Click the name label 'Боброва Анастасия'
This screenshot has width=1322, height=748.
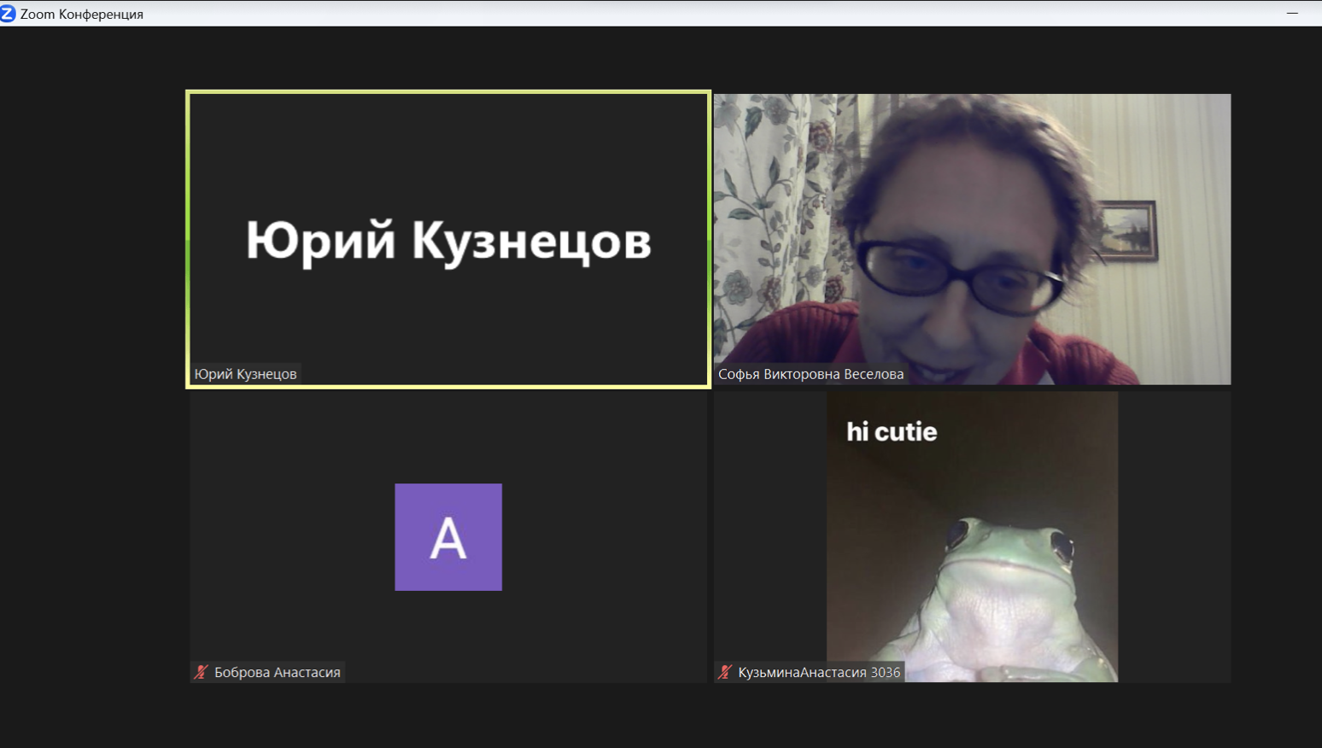pos(278,672)
